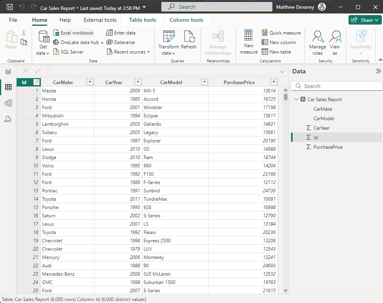Click the Lamborghini cell

[67, 124]
